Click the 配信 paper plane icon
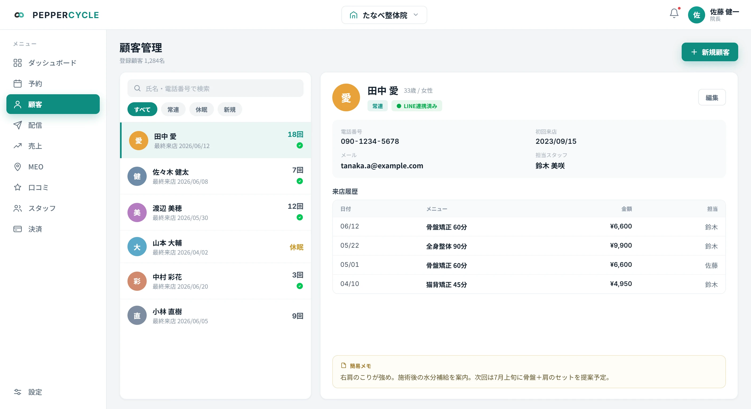Viewport: 751px width, 409px height. (x=18, y=125)
